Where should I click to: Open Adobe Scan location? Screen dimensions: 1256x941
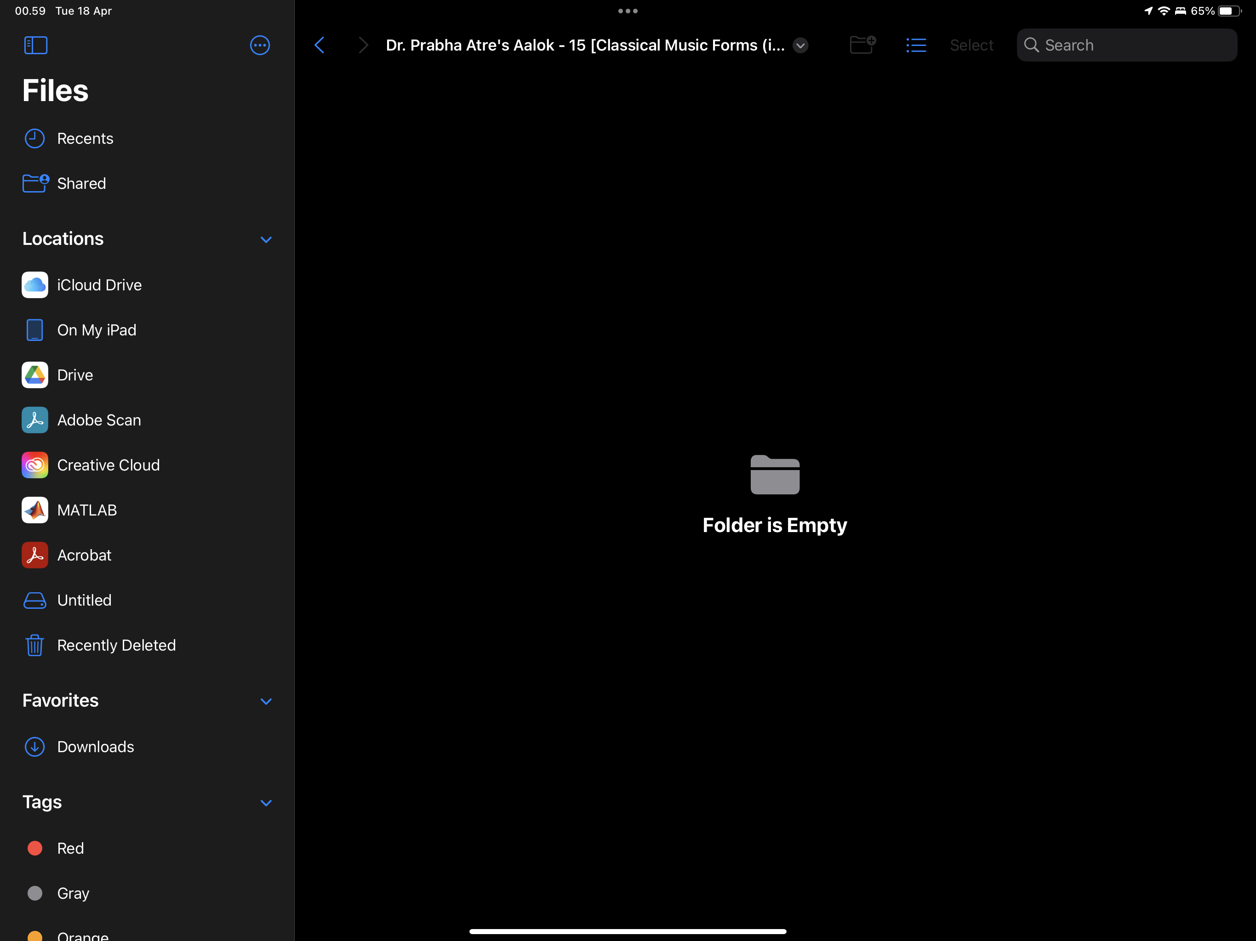tap(99, 420)
